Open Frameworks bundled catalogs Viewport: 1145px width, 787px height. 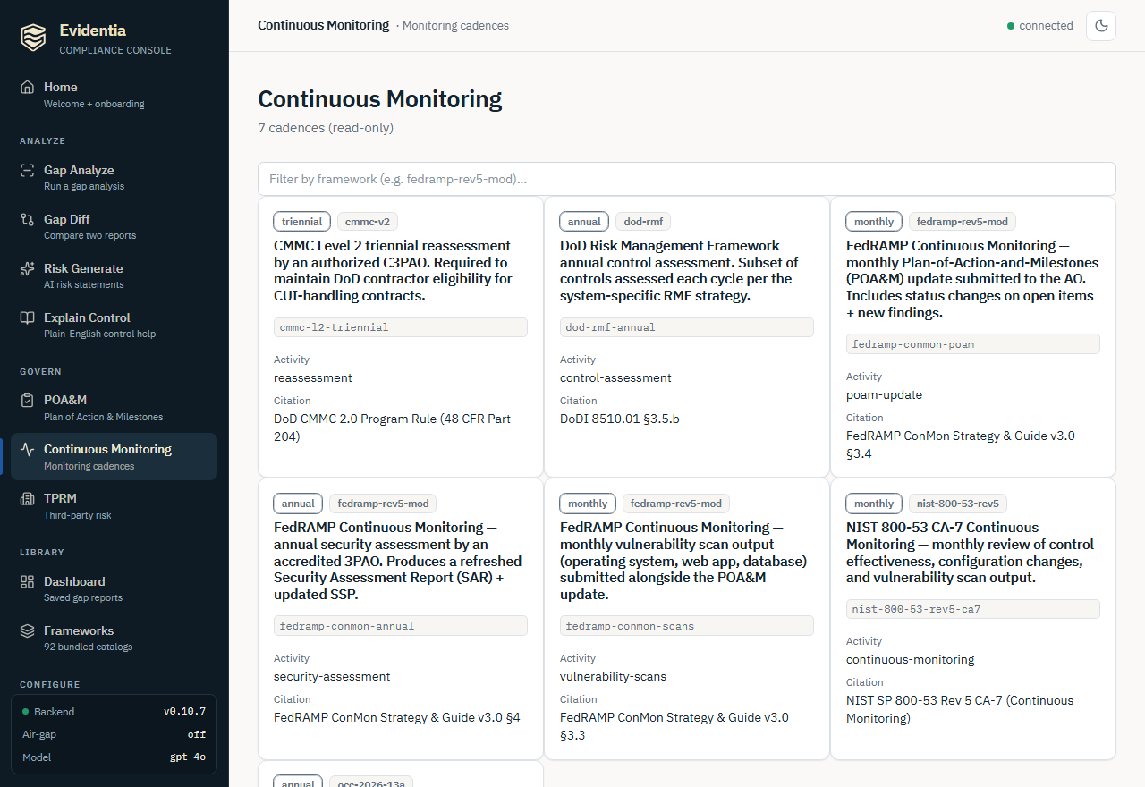pyautogui.click(x=114, y=638)
